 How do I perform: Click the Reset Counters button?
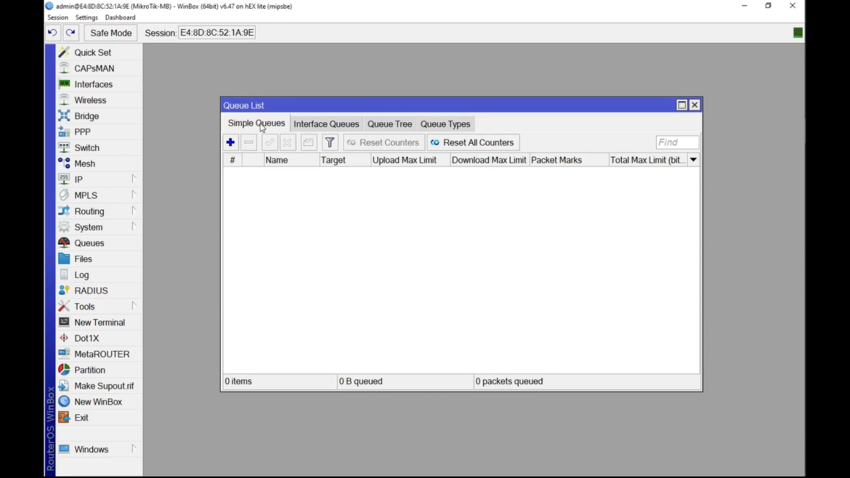[384, 143]
